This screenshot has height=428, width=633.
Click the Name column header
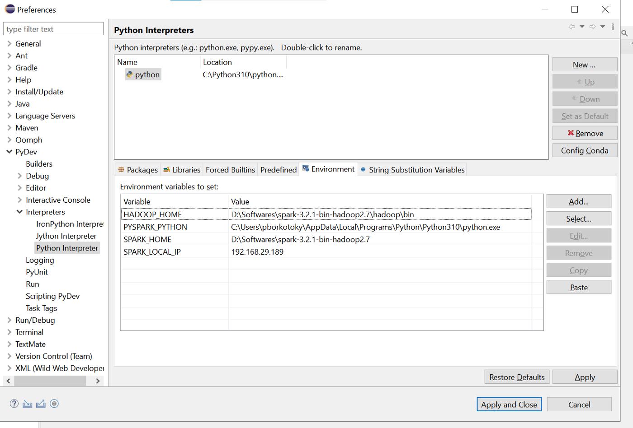click(157, 62)
